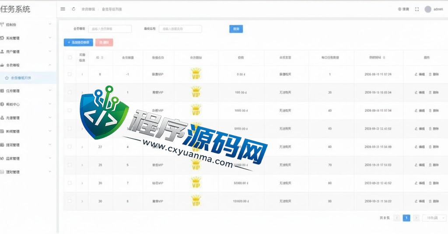Image resolution: width=448 pixels, height=234 pixels.
Task: Open the 控制台 sidebar menu
Action: tap(27, 24)
